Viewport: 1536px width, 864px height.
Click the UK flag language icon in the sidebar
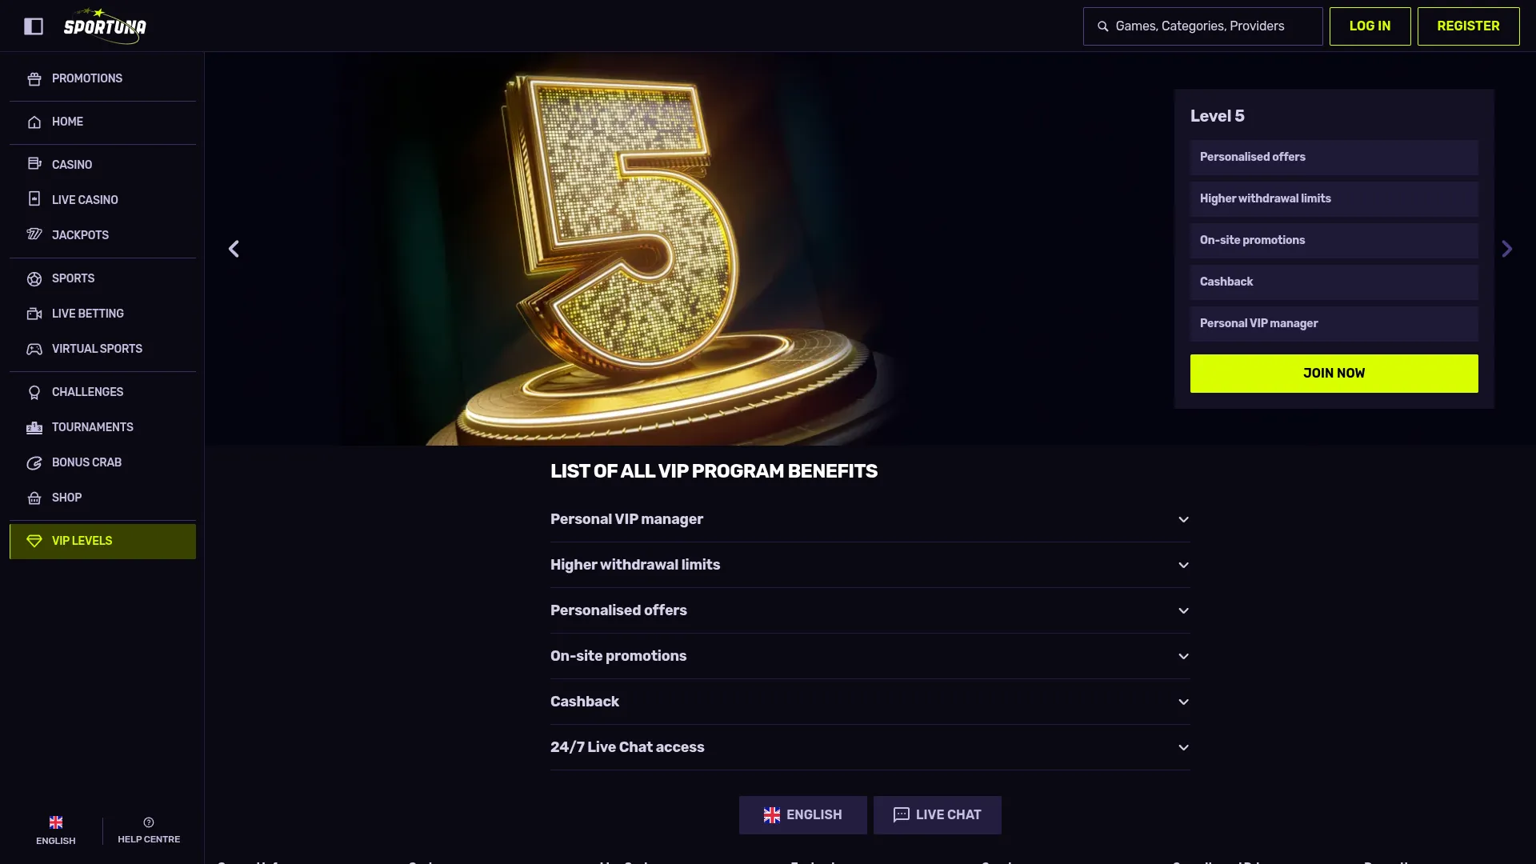[56, 822]
